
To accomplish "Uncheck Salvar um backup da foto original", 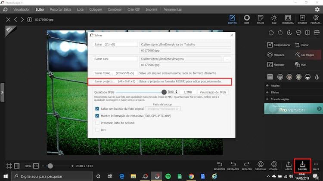I will [97, 109].
